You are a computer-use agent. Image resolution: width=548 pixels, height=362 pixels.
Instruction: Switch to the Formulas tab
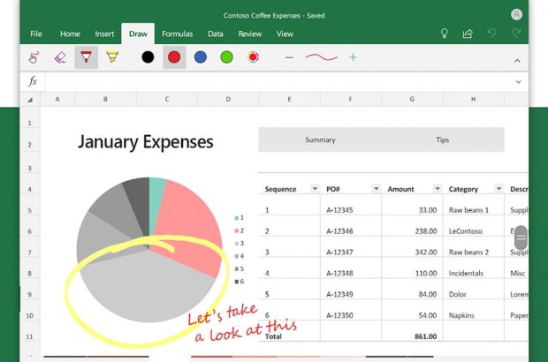click(177, 34)
